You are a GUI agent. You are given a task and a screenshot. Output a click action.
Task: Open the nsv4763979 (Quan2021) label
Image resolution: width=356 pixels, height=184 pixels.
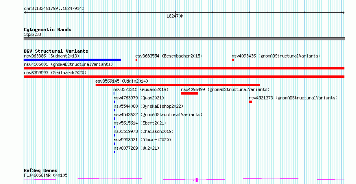tap(139, 98)
